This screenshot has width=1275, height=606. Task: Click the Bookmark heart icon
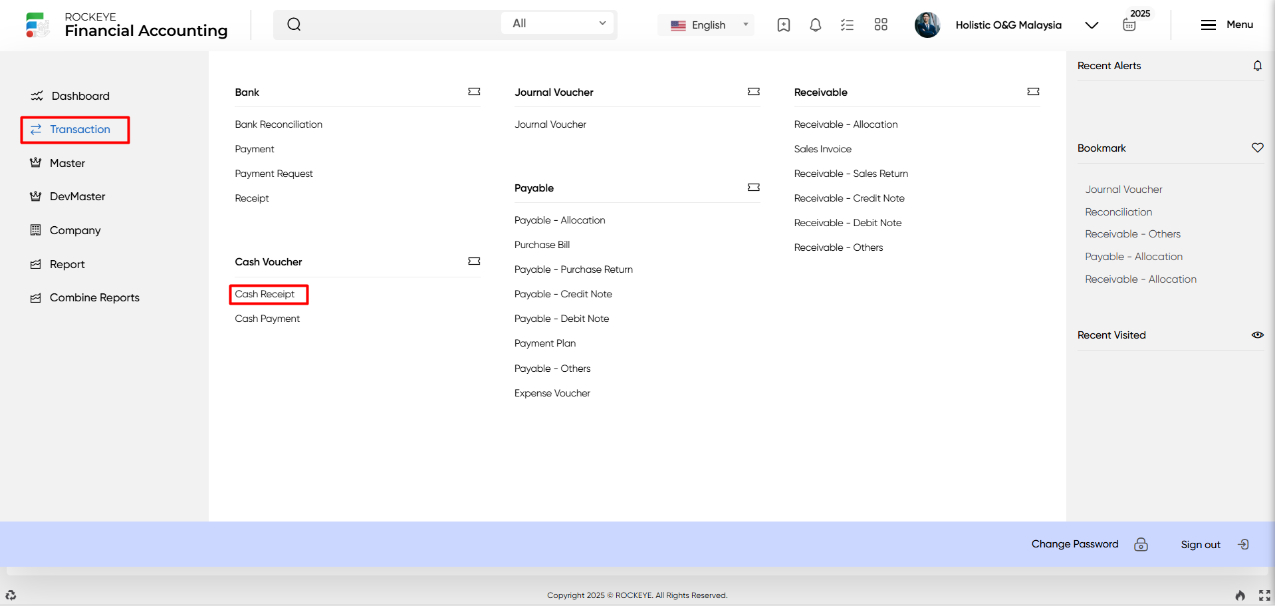click(x=1258, y=148)
